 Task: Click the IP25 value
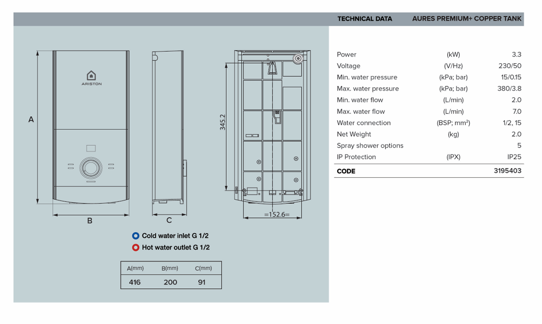[x=515, y=157]
